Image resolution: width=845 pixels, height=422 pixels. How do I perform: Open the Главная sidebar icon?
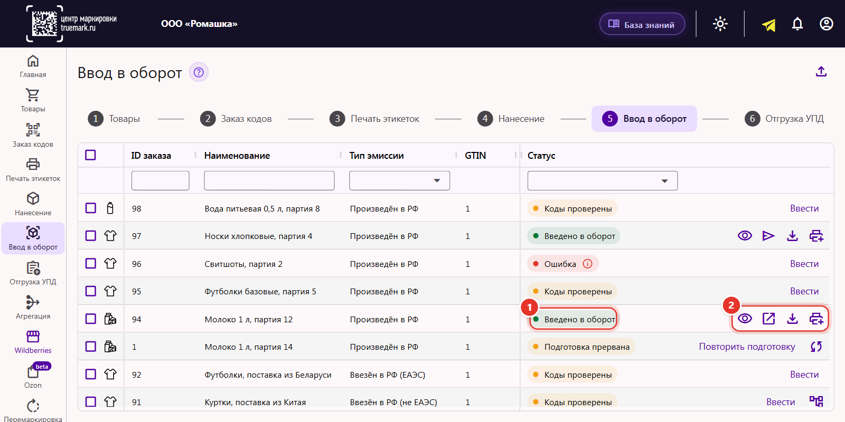point(33,61)
